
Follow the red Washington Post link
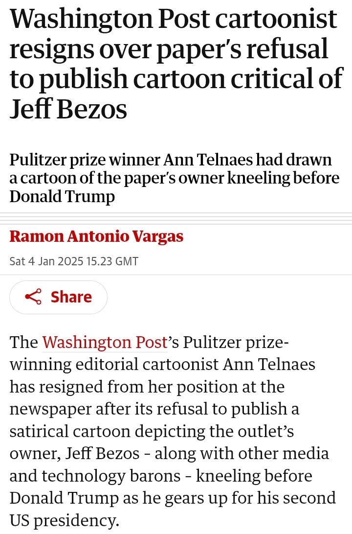[105, 342]
